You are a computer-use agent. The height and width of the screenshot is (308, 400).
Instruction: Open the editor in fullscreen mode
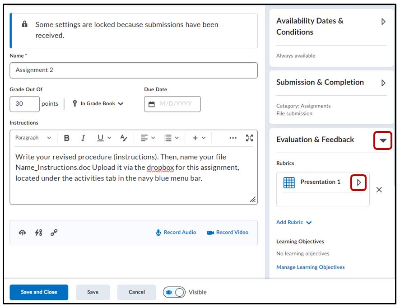tap(249, 138)
